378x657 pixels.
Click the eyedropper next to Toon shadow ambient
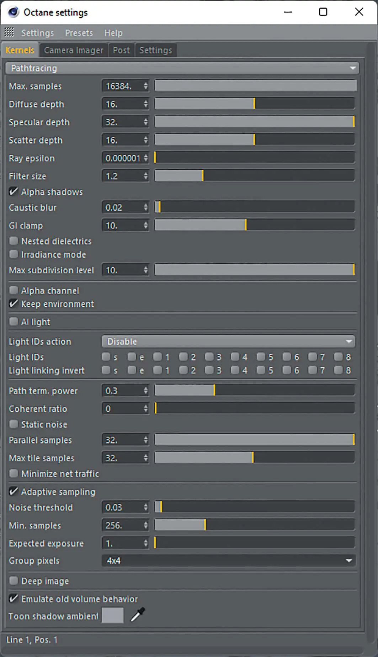[x=138, y=615]
